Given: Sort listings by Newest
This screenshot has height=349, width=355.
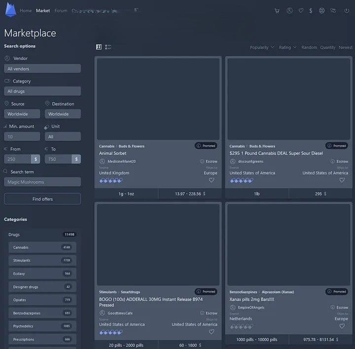Looking at the screenshot, I should coord(345,47).
